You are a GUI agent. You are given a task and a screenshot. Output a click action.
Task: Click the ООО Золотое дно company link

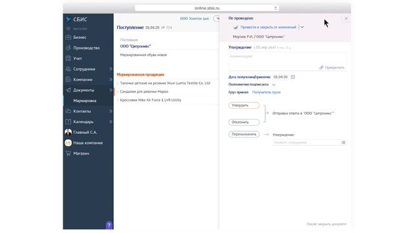(194, 19)
